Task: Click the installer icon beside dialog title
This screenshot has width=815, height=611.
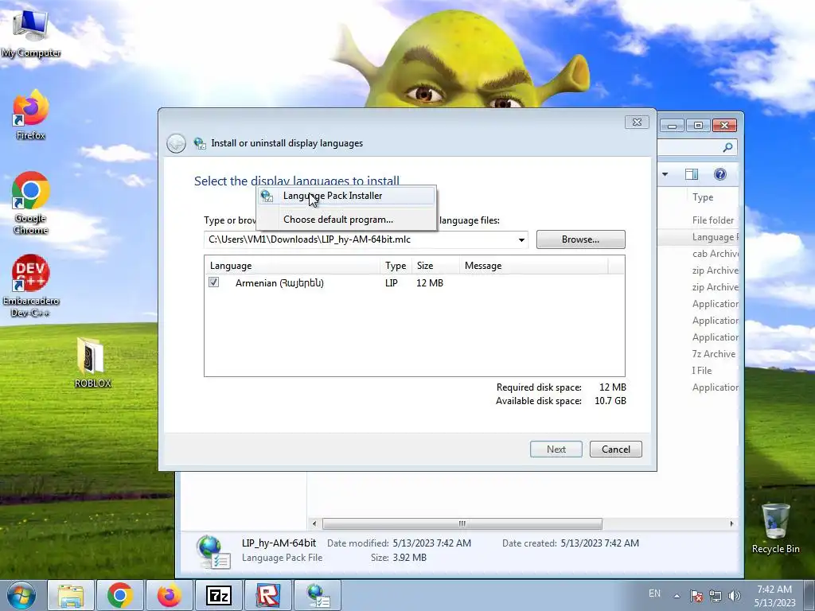Action: pyautogui.click(x=200, y=143)
